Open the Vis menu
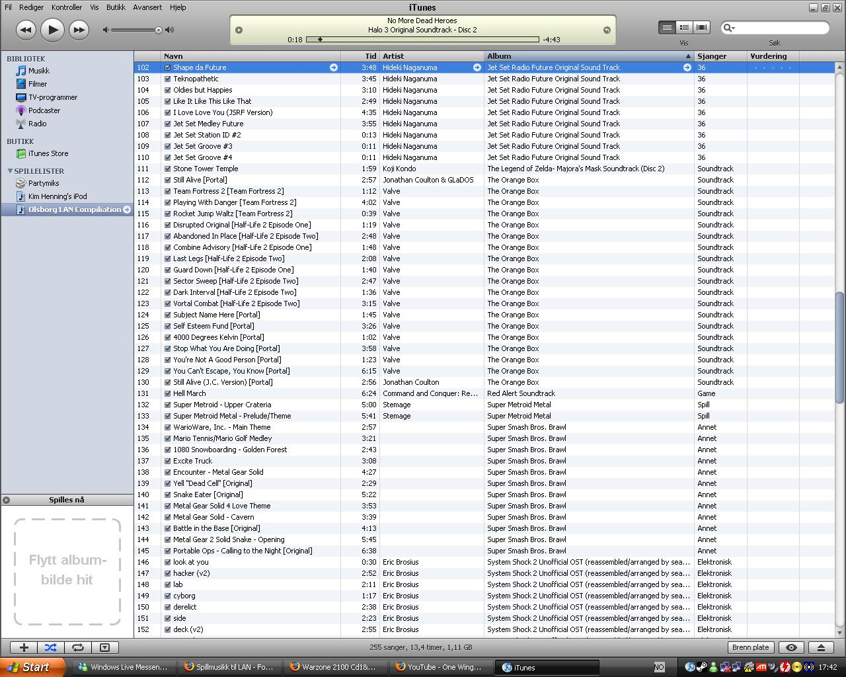This screenshot has height=677, width=846. click(x=95, y=7)
